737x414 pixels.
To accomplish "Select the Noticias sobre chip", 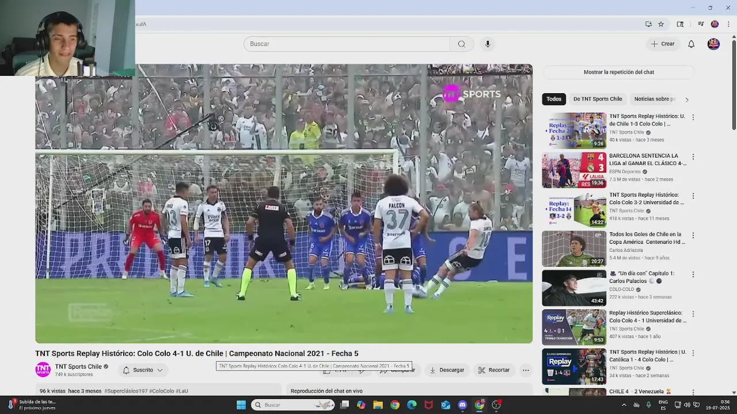I will coord(655,99).
